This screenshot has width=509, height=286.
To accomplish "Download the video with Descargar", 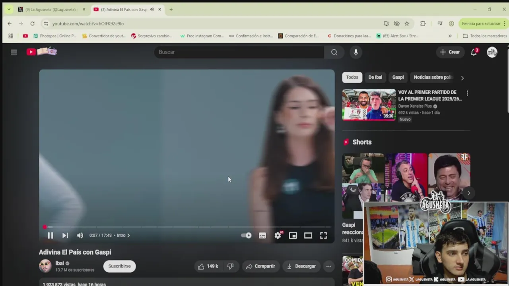I will coord(301,266).
